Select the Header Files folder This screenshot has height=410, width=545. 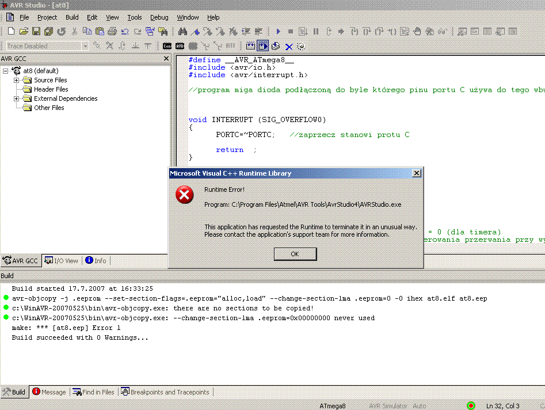pos(51,89)
